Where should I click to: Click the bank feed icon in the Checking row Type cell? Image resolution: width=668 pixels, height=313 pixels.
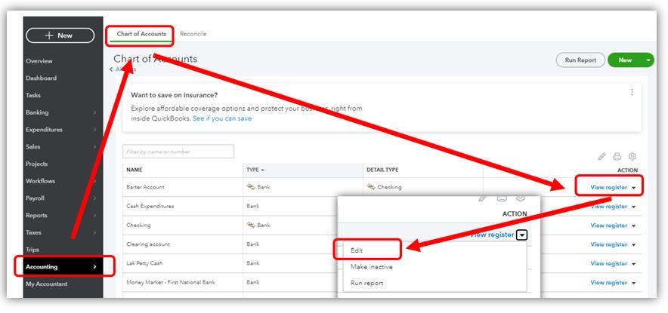[x=251, y=225]
